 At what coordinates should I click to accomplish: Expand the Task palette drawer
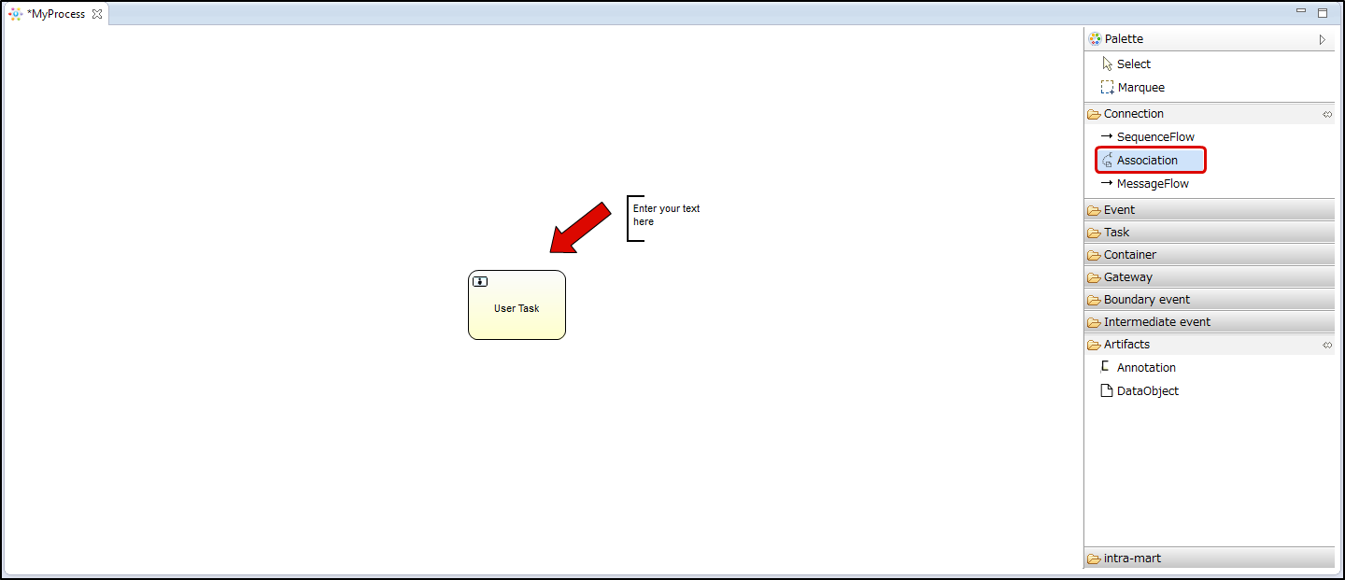click(x=1210, y=232)
